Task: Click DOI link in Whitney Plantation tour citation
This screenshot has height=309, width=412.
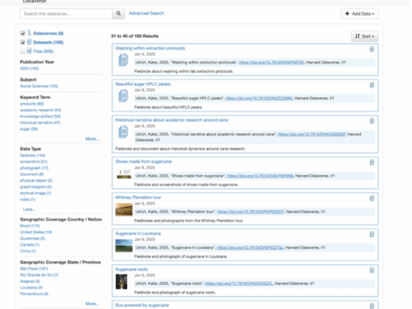Action: (251, 212)
